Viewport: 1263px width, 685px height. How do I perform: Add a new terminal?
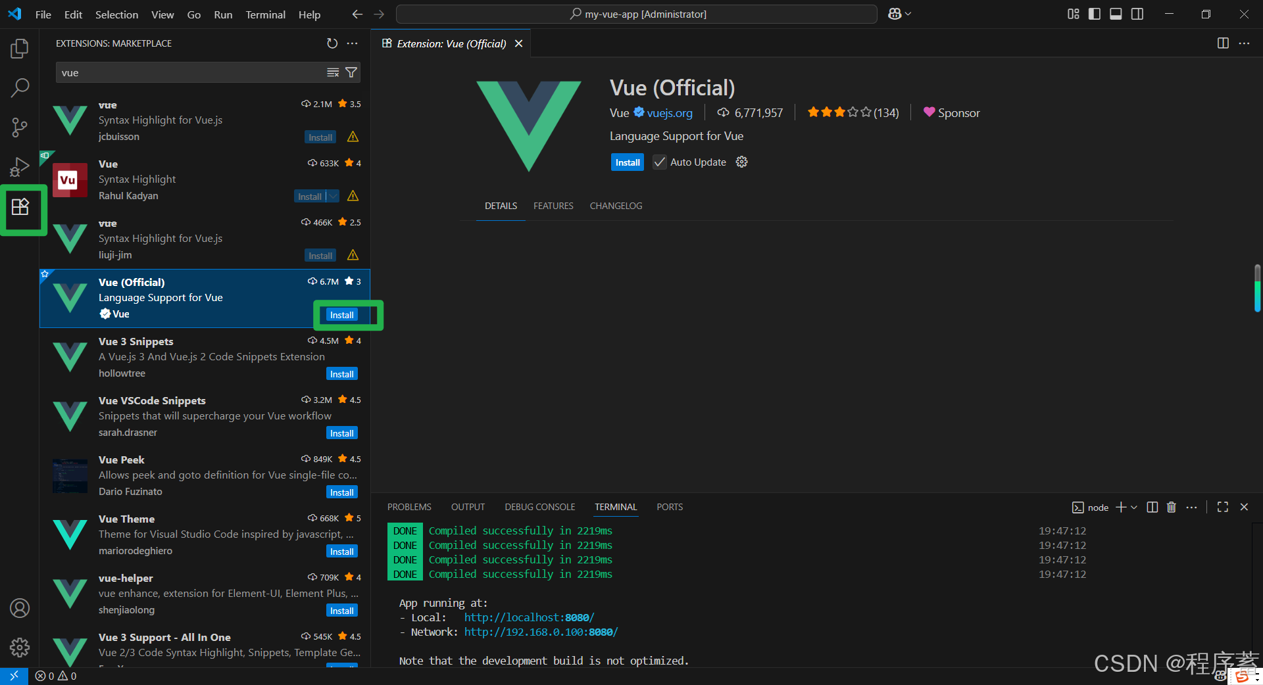click(1122, 507)
